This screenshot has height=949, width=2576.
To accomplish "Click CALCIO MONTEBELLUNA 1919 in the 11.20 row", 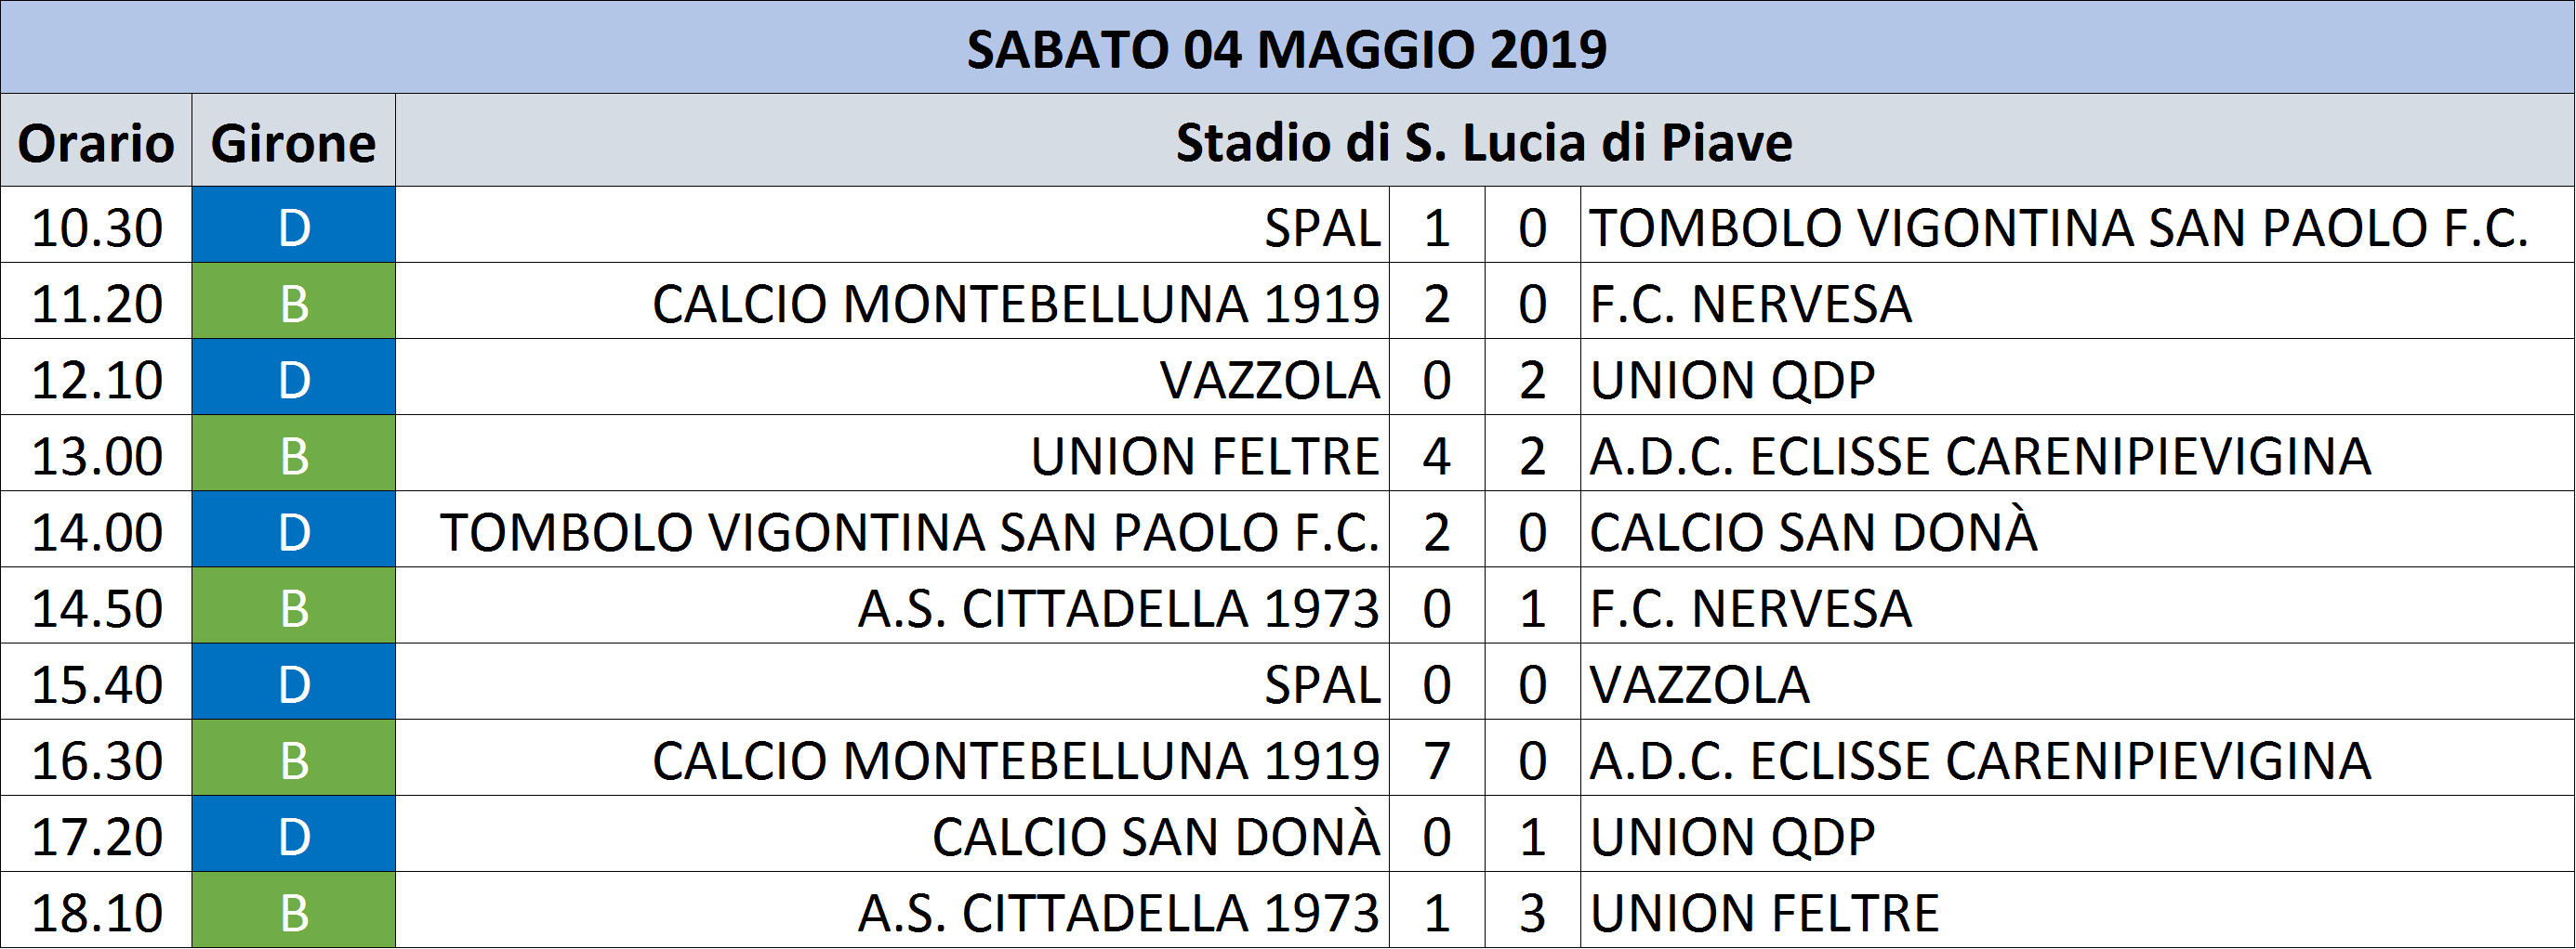I will [x=1015, y=303].
